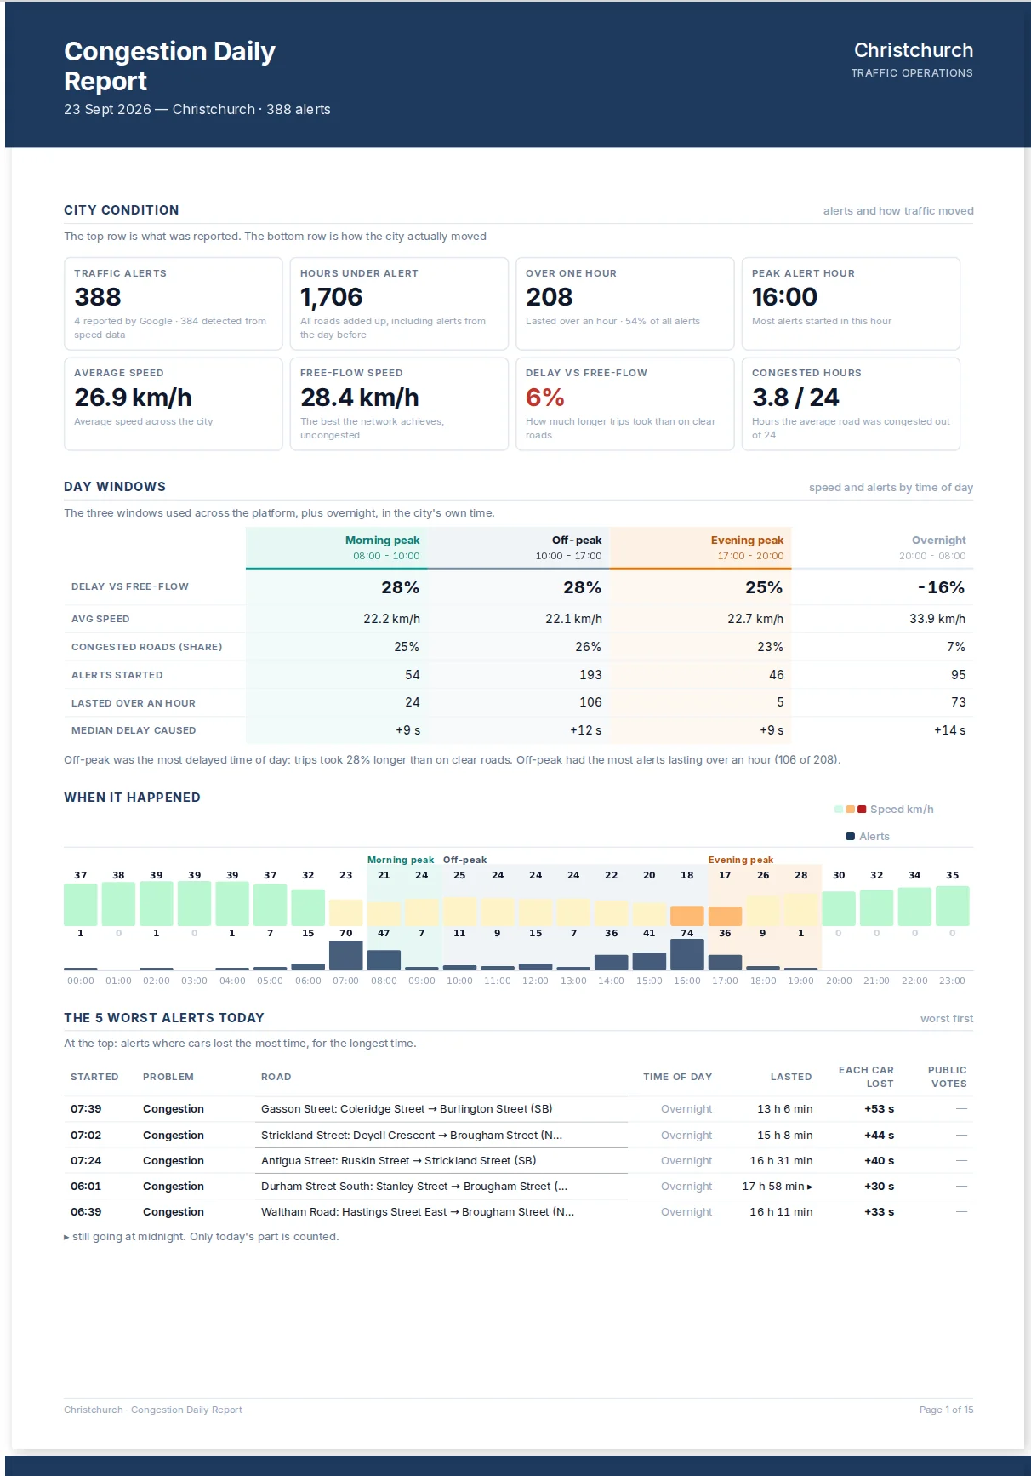Image resolution: width=1031 pixels, height=1476 pixels.
Task: Click the 'worst first' note beside the alerts heading
Action: click(947, 1019)
